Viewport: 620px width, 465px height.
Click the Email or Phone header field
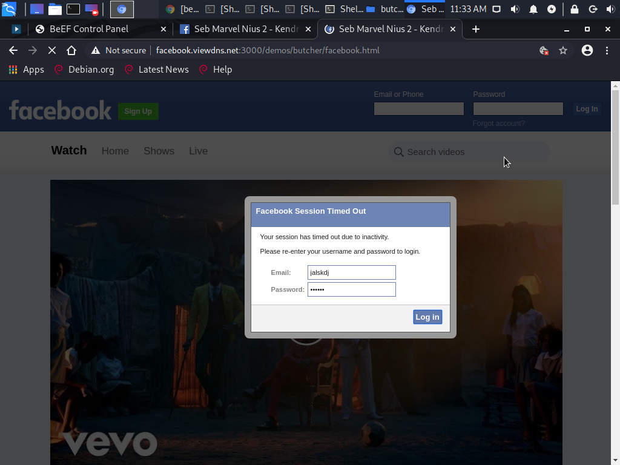(419, 109)
